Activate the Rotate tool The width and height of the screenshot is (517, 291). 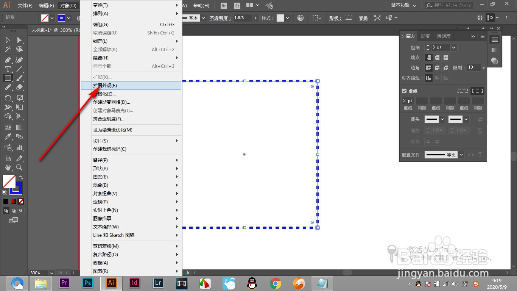pyautogui.click(x=8, y=98)
